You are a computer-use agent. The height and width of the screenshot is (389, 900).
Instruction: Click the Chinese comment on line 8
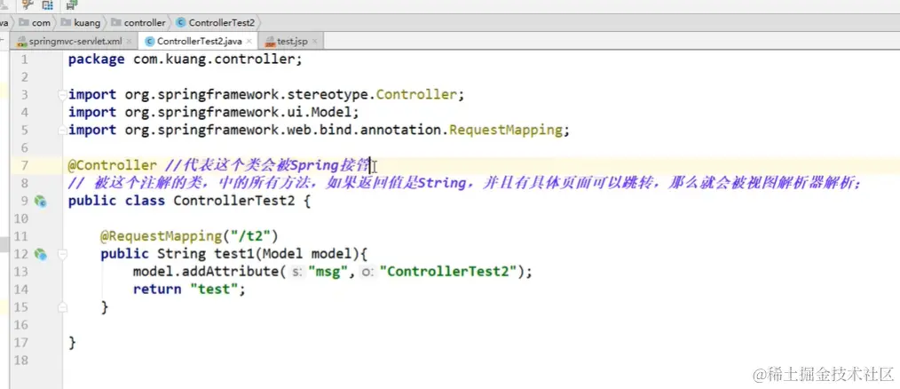(465, 183)
